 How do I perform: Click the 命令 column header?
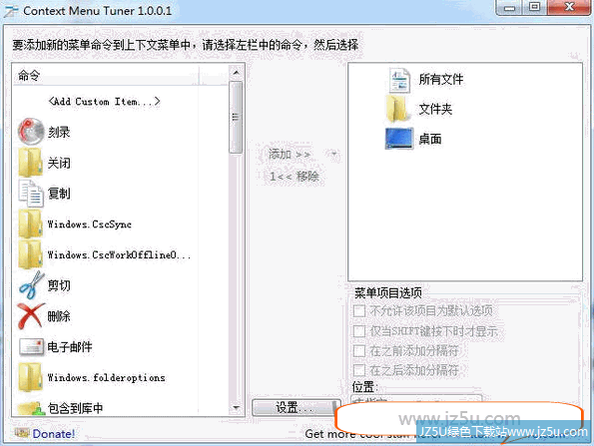106,76
